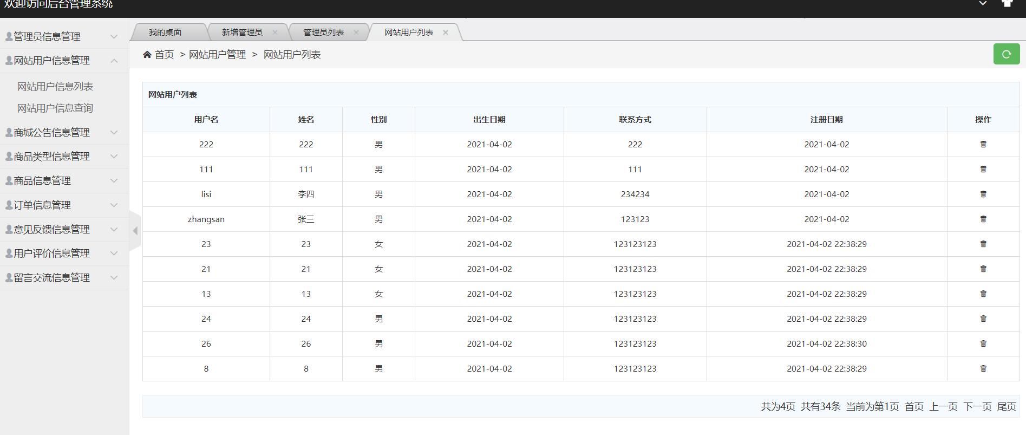This screenshot has height=435, width=1026.
Task: Close the 网站用户列表 tab
Action: pos(446,33)
